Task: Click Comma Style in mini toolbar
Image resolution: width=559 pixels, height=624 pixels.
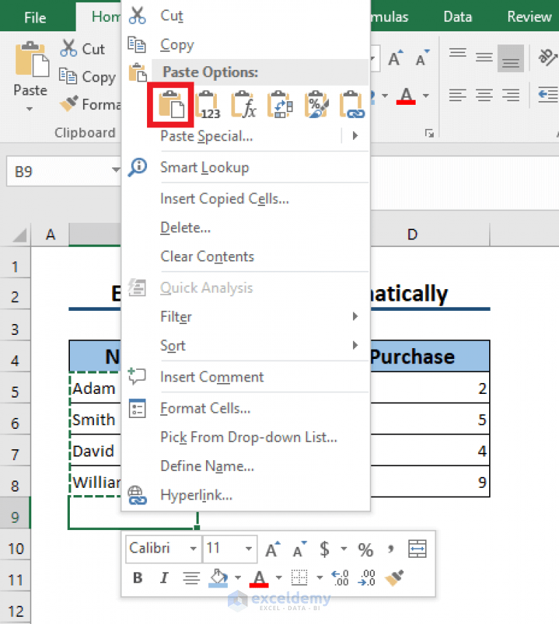Action: click(391, 550)
